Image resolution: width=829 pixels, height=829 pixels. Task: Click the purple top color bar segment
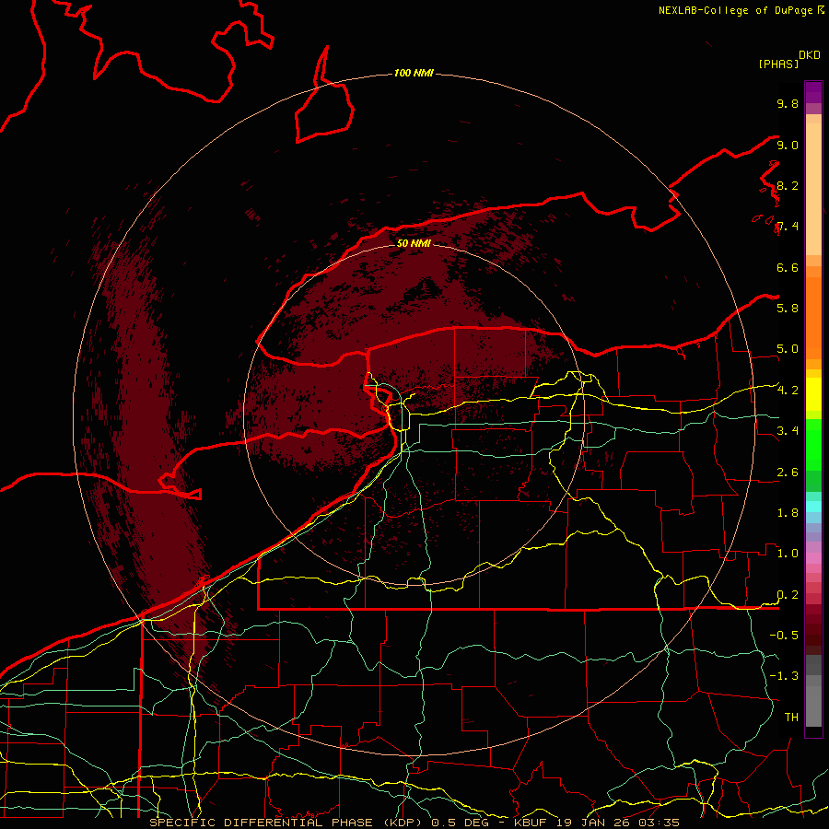[x=813, y=93]
